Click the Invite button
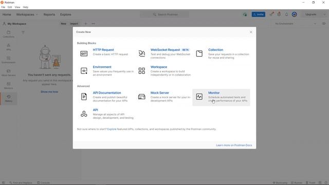The image size is (329, 185). click(x=258, y=14)
